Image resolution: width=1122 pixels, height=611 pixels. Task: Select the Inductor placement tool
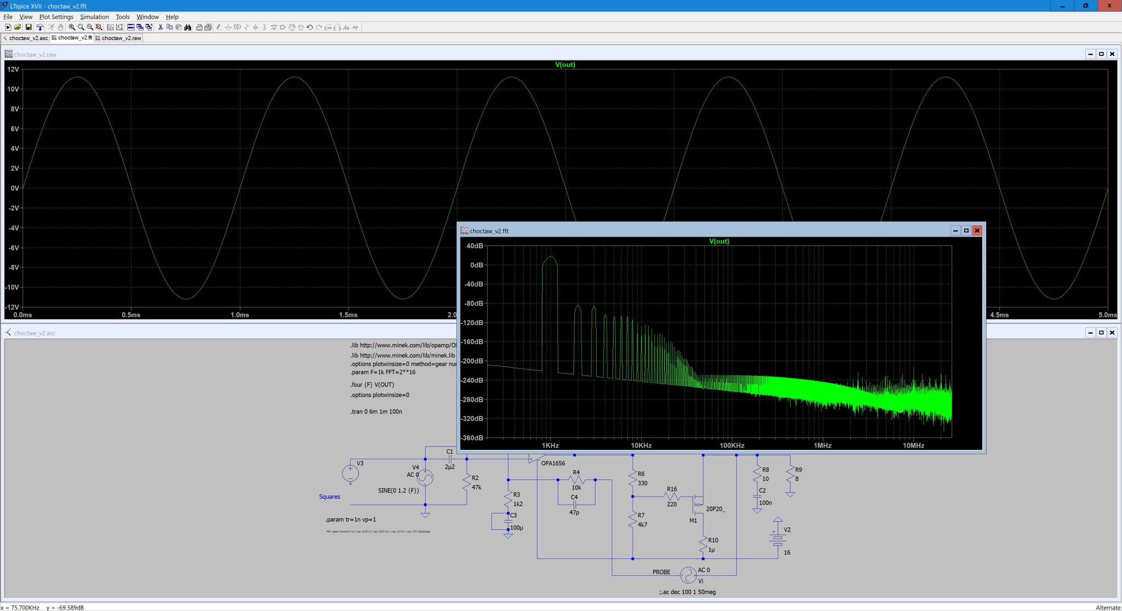click(x=264, y=27)
